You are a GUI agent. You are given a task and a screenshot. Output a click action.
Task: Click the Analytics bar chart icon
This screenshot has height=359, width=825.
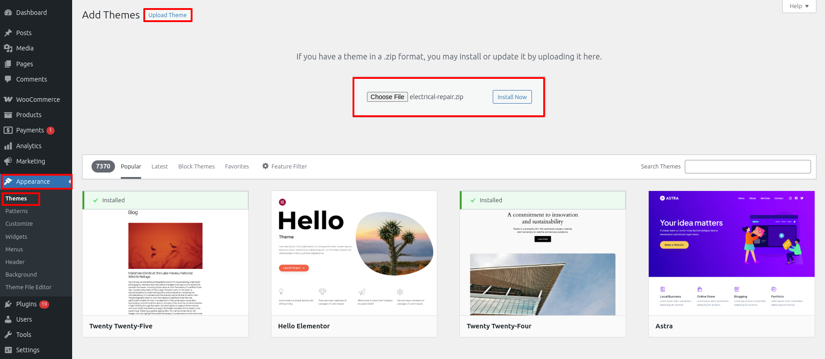click(x=8, y=146)
